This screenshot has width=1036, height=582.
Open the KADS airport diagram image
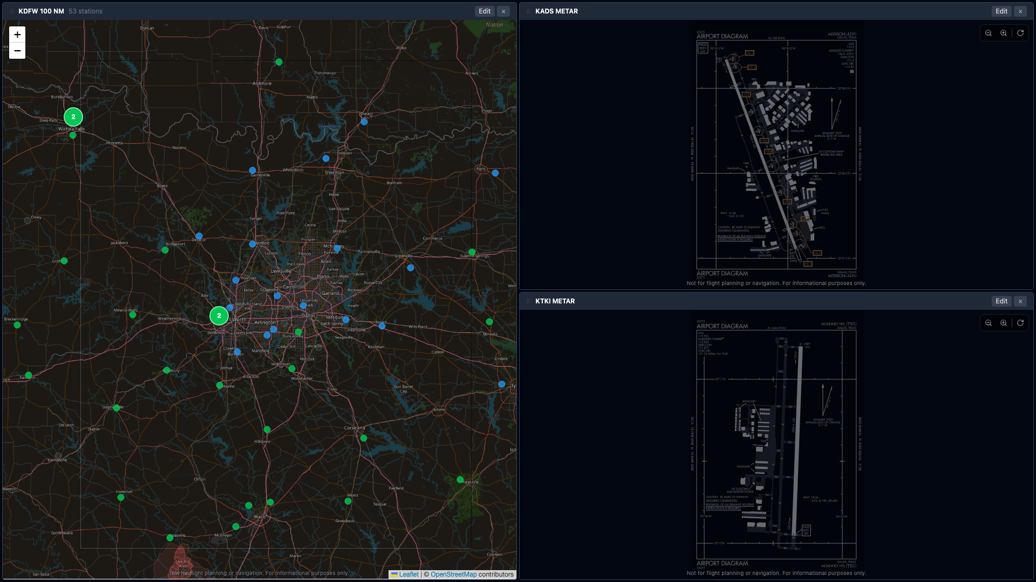point(776,154)
